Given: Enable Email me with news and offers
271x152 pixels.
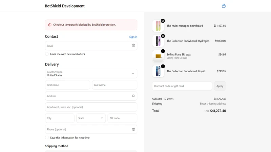Looking at the screenshot, I should [47, 54].
